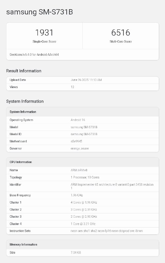
Task: Click the Views row value 12
Action: 72,87
